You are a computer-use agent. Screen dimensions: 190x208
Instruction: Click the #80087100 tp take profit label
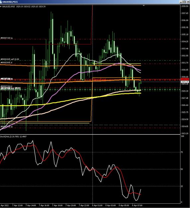pyautogui.click(x=7, y=38)
